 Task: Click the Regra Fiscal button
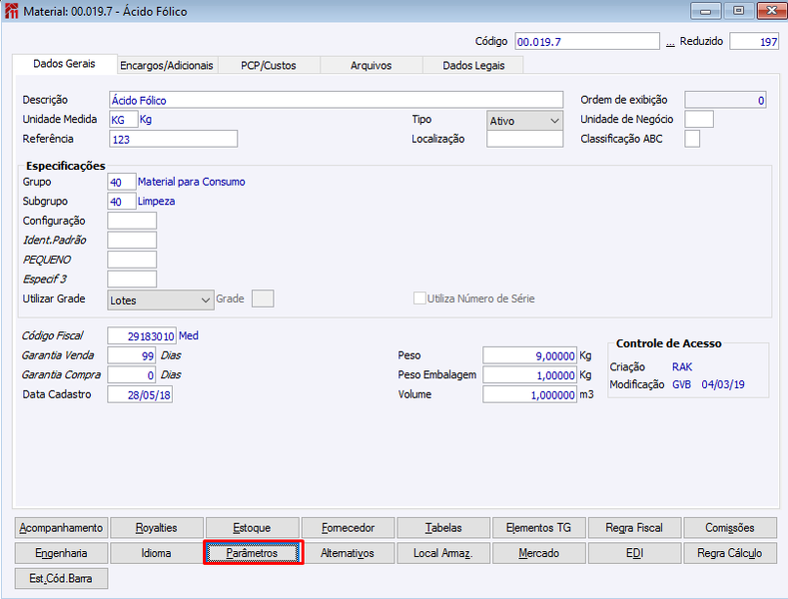tap(634, 528)
